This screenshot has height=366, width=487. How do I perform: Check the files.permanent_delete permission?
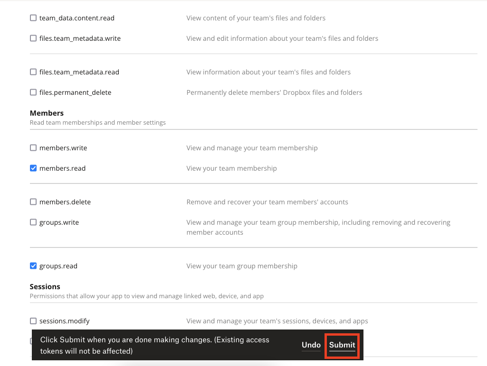[33, 92]
